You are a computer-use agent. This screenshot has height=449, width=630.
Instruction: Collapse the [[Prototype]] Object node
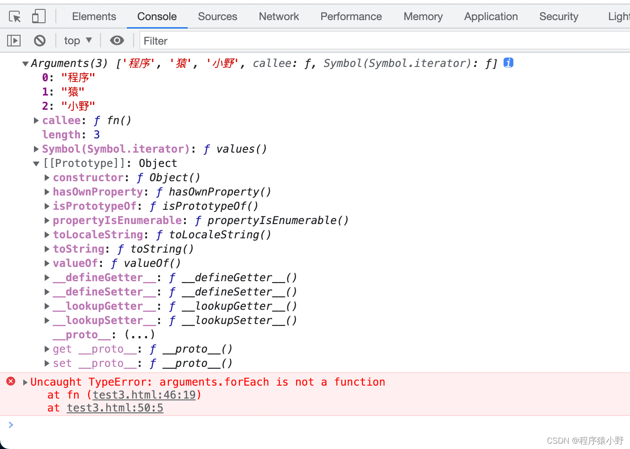coord(36,164)
